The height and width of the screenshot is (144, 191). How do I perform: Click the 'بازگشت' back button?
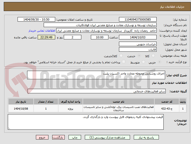point(58,137)
